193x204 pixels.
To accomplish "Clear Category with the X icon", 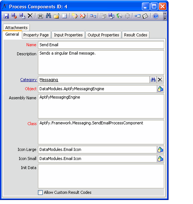I will pos(160,80).
